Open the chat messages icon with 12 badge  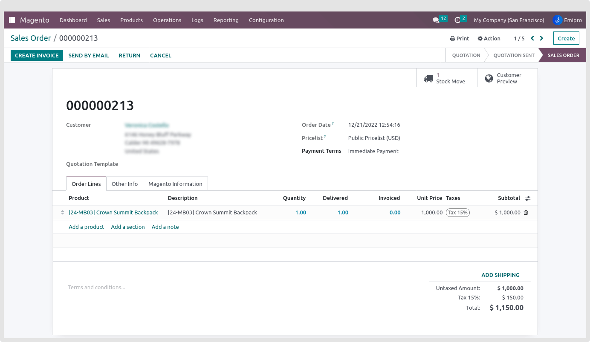click(x=436, y=20)
